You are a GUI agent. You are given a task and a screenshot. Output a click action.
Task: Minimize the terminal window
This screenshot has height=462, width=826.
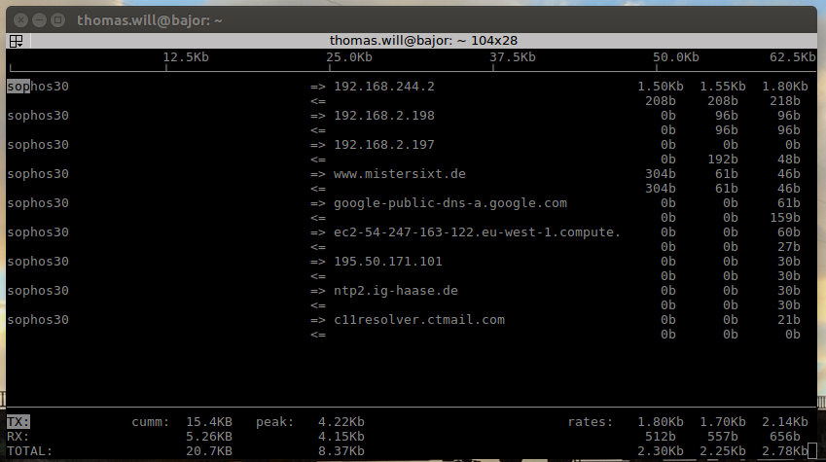[x=36, y=18]
